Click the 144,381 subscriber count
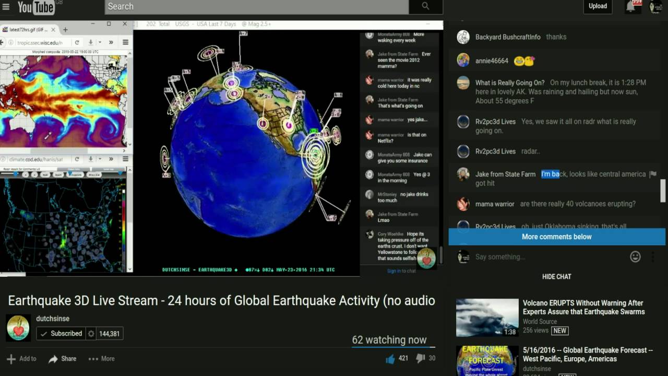 click(x=109, y=333)
